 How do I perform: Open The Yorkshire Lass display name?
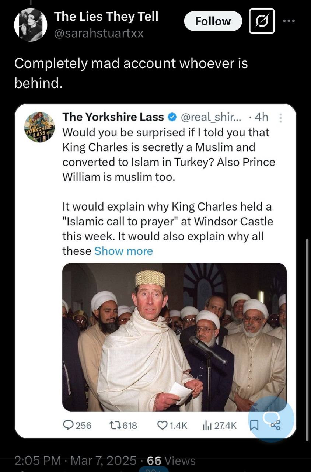pyautogui.click(x=113, y=117)
